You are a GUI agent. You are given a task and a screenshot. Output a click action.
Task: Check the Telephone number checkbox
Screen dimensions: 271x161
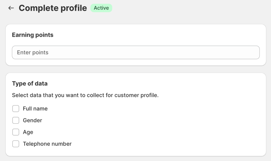16,144
